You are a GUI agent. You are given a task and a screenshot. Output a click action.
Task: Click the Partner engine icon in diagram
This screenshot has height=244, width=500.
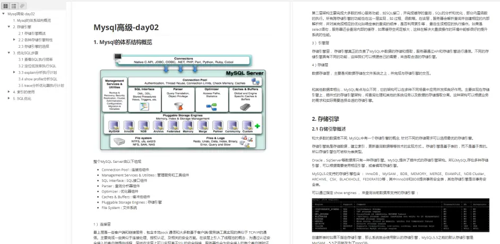(218, 125)
